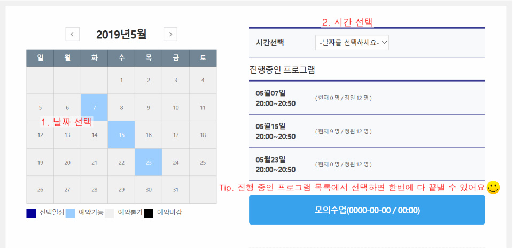Click the smiley face emoji icon
The width and height of the screenshot is (513, 248).
(x=493, y=187)
